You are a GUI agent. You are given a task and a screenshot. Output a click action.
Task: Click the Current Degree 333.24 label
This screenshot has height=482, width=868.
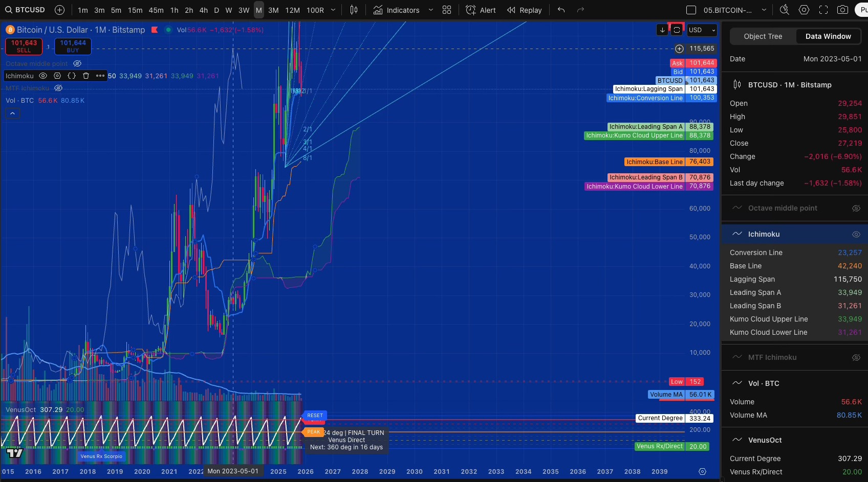pos(675,418)
